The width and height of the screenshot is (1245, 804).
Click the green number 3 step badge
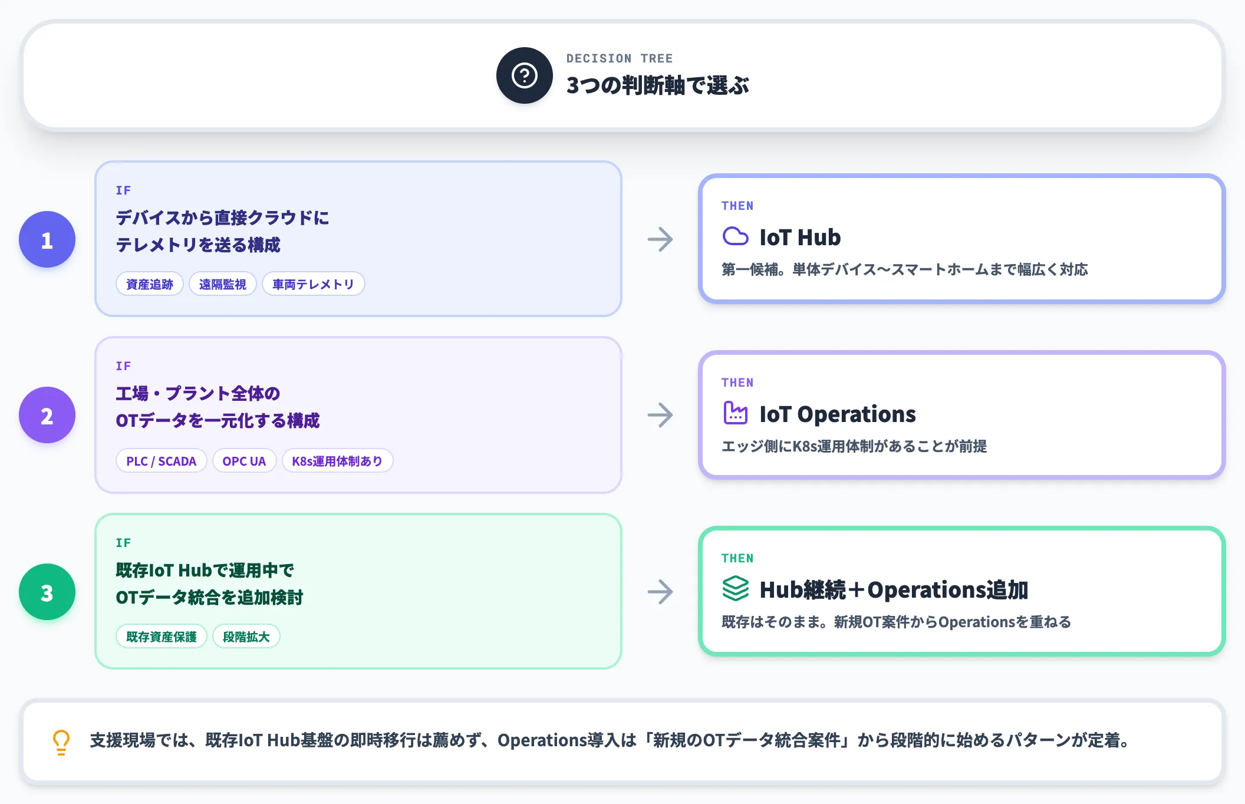pos(47,592)
